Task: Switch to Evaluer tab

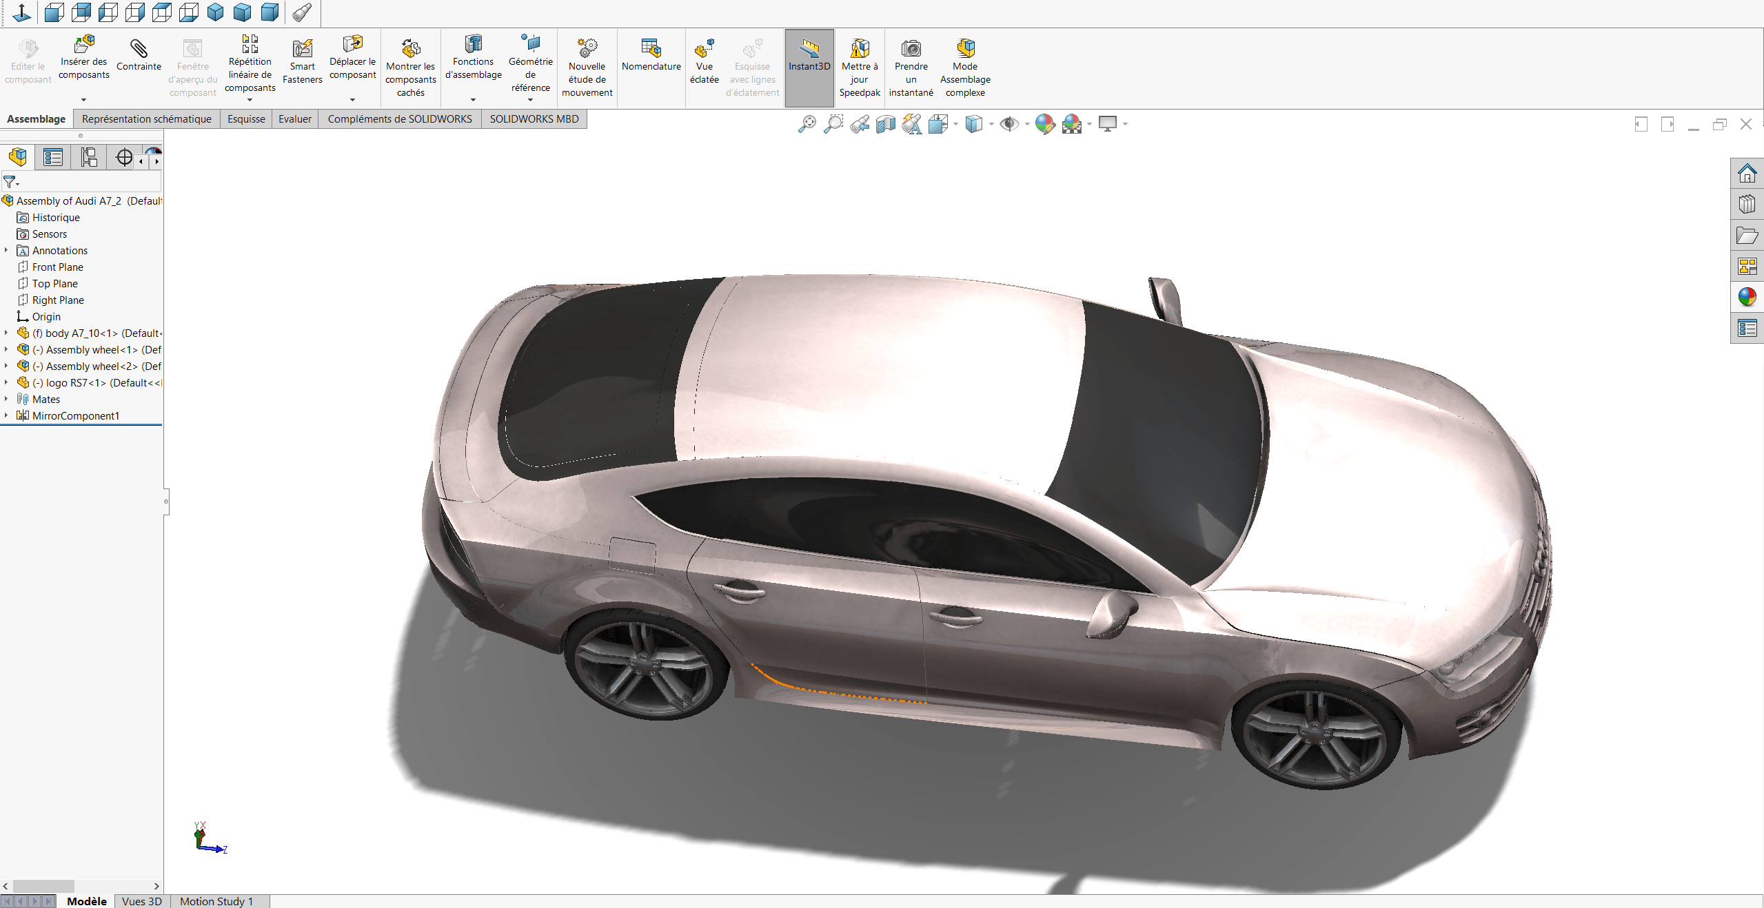Action: click(x=295, y=119)
